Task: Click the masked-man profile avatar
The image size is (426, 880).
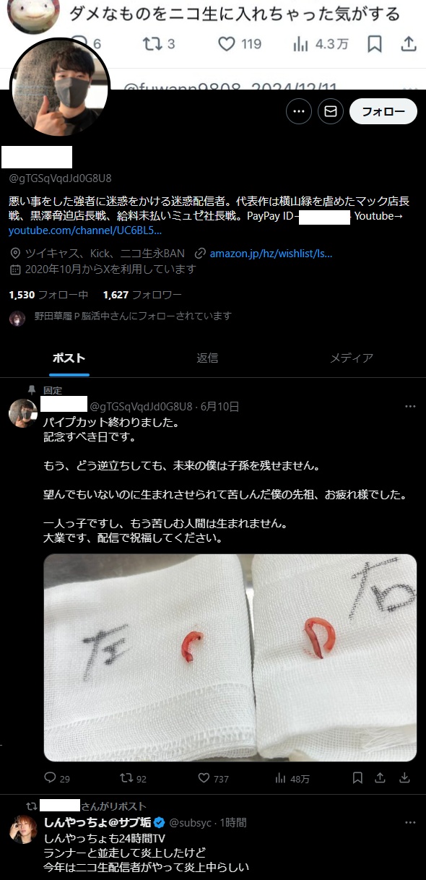Action: 59,88
